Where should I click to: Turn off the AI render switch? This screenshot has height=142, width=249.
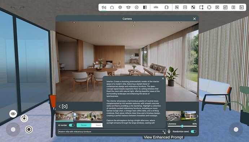(x=71, y=125)
